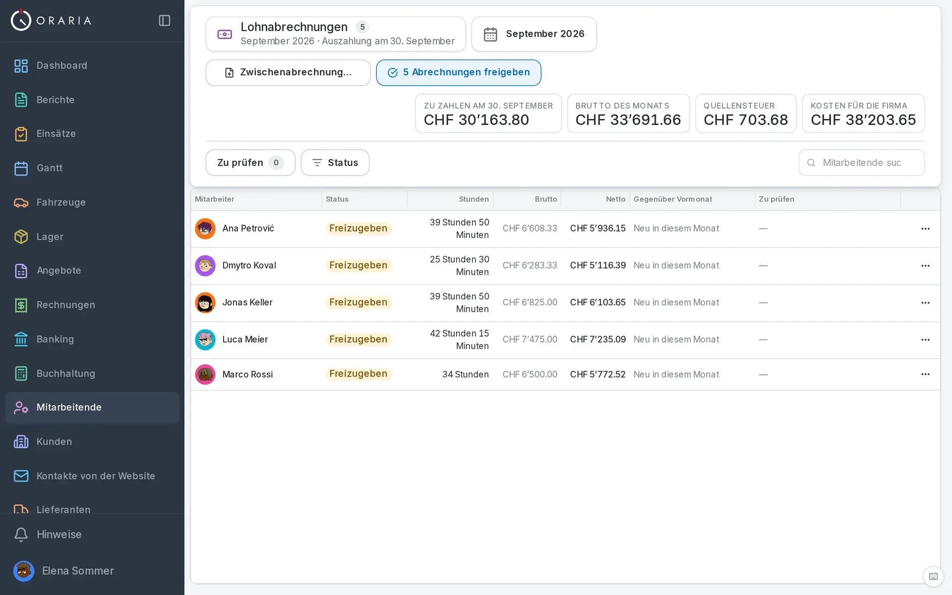Image resolution: width=952 pixels, height=595 pixels.
Task: Click 5 Abrechnungen freigeben button
Action: pyautogui.click(x=459, y=72)
